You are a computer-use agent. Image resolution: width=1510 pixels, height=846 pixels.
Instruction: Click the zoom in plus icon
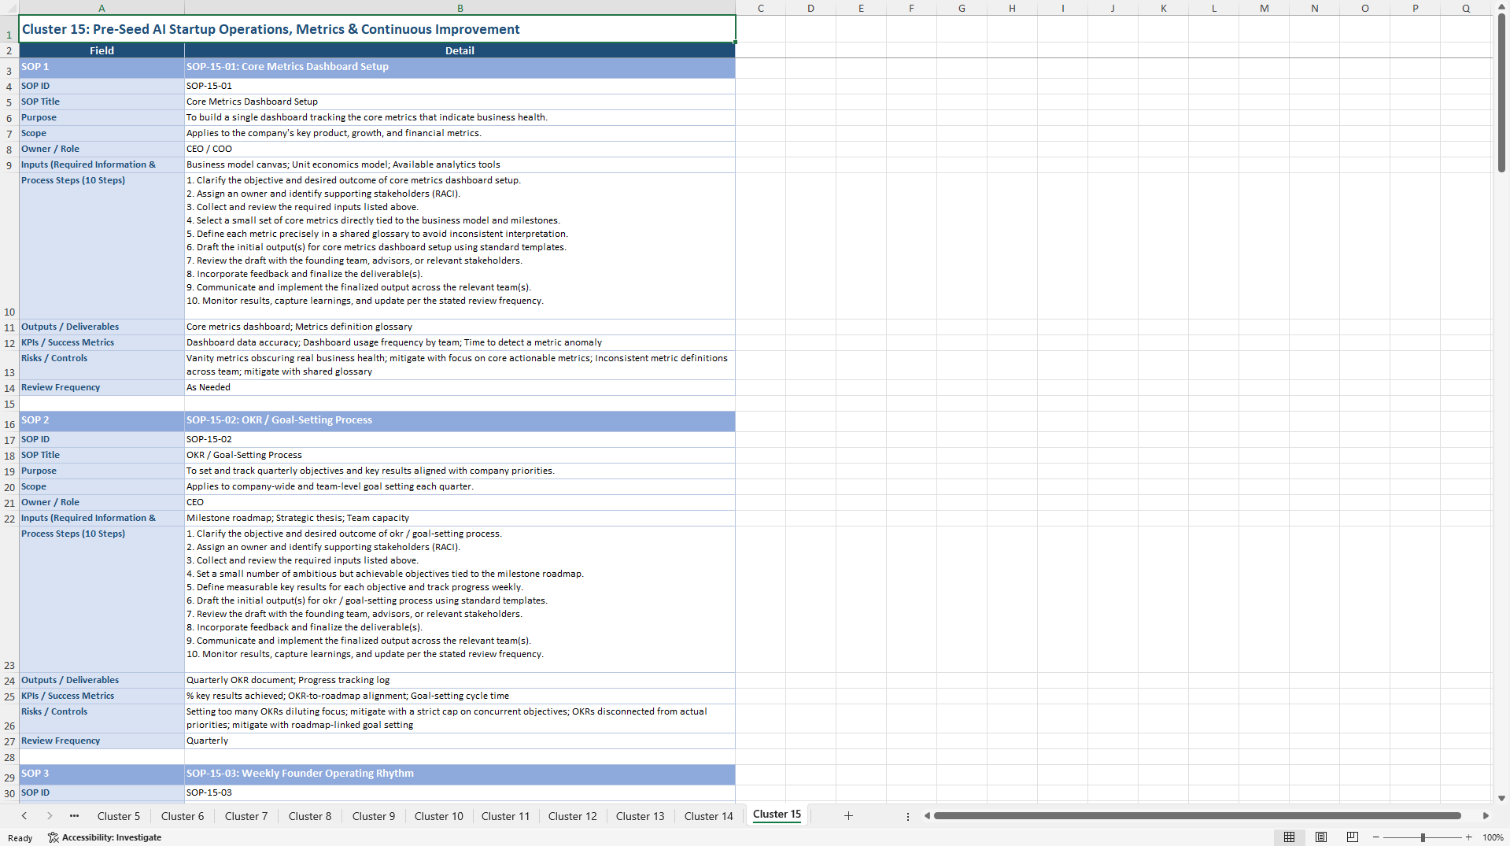point(1468,837)
